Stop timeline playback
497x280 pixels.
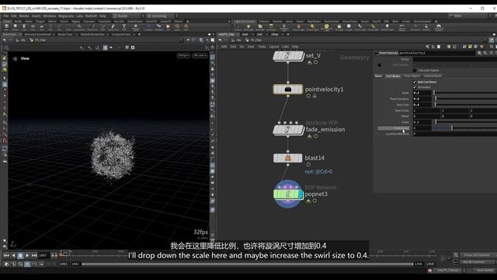[20, 255]
